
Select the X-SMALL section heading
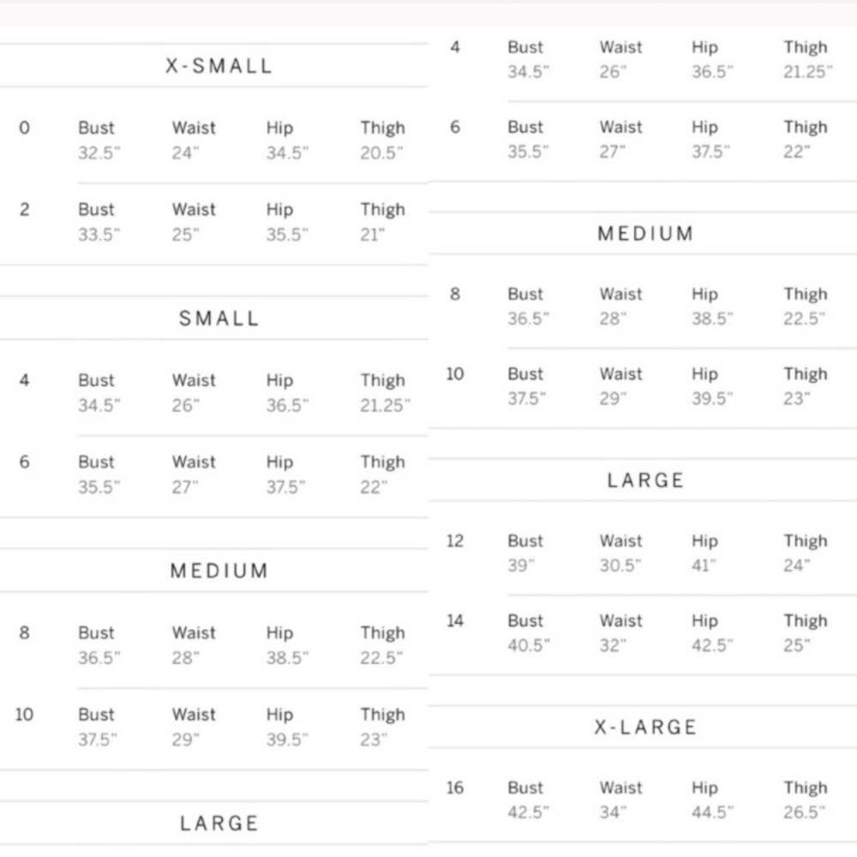click(219, 66)
